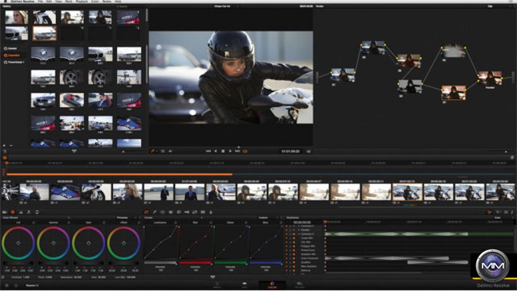Select the orange highlighted gallery album

[12, 55]
